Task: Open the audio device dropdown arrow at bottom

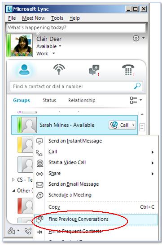Action: coord(18,230)
